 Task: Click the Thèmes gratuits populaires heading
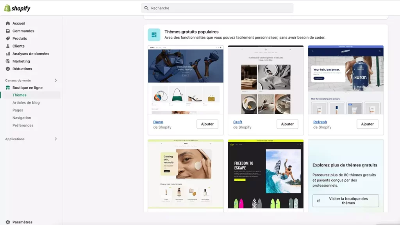point(191,32)
